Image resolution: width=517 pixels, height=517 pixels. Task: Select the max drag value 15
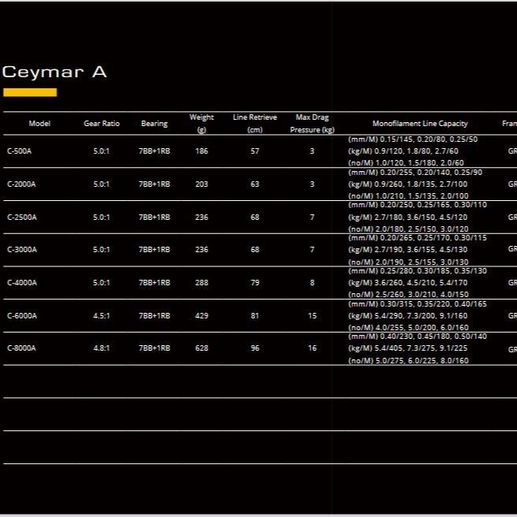pyautogui.click(x=312, y=316)
